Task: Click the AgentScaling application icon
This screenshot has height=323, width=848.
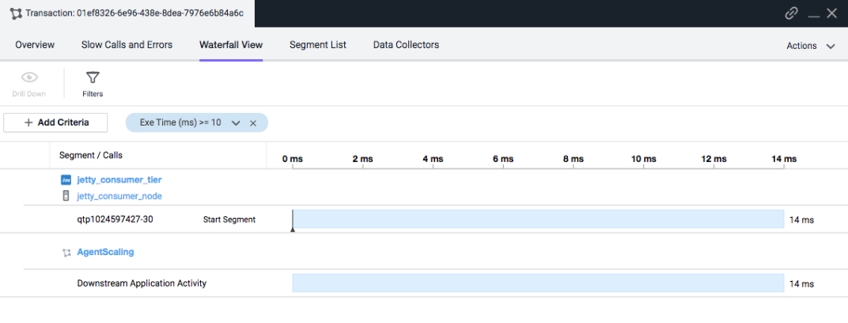Action: [66, 252]
